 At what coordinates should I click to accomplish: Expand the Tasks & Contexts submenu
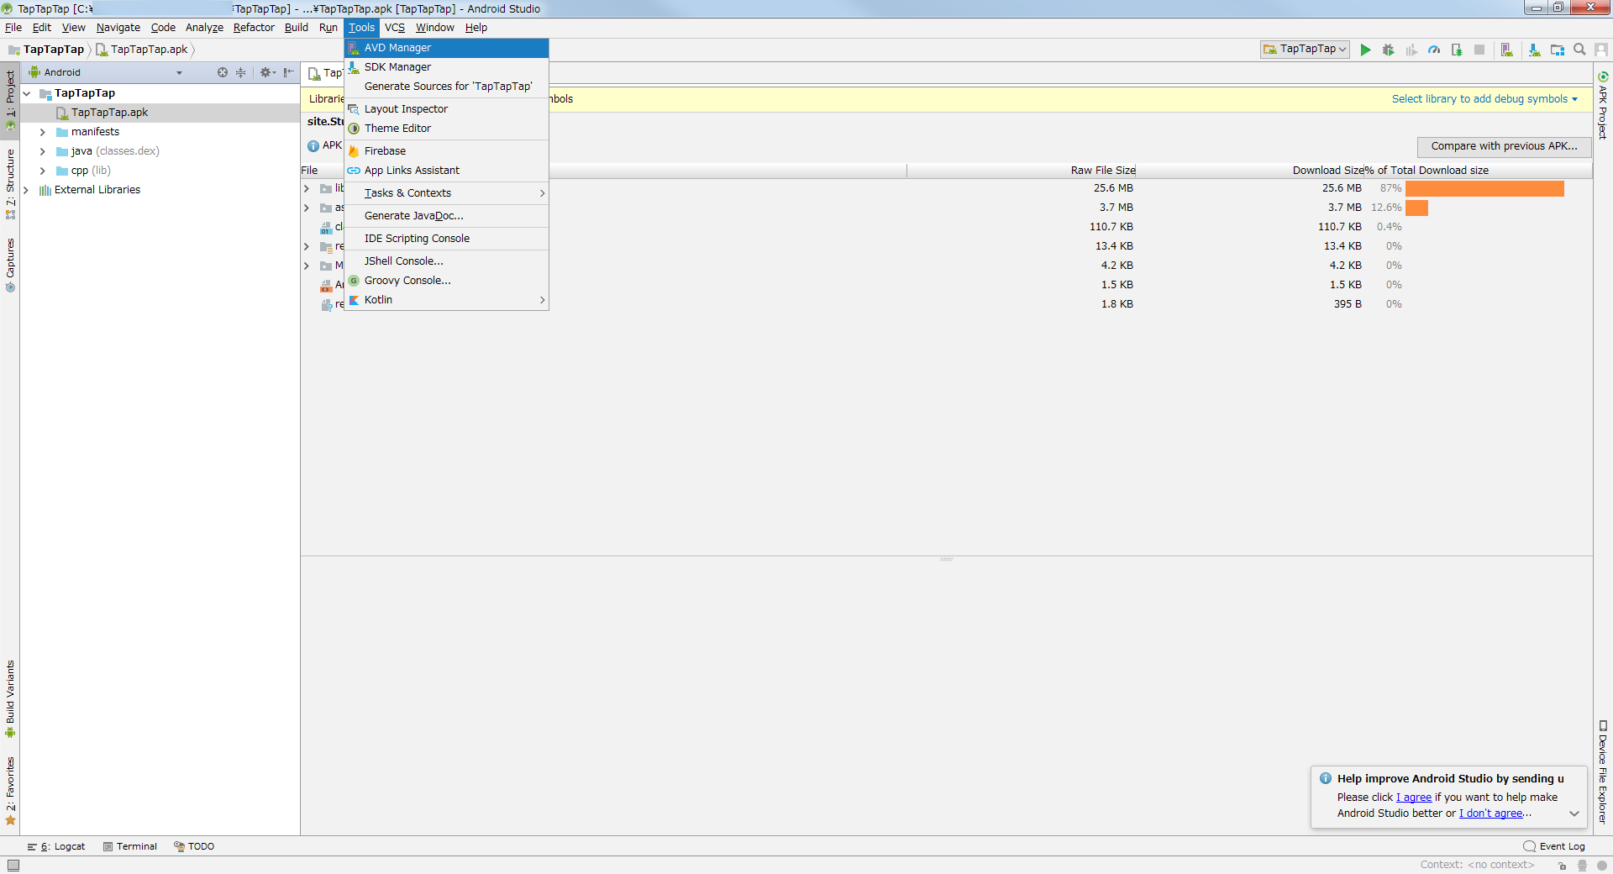pyautogui.click(x=446, y=193)
